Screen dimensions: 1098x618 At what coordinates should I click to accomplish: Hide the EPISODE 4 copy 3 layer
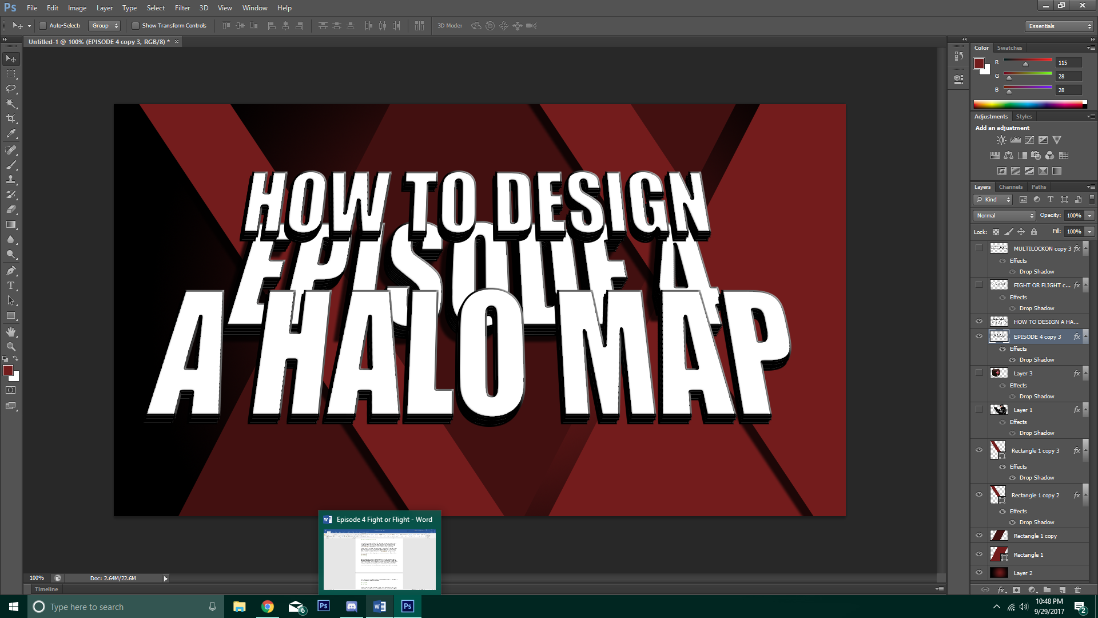pyautogui.click(x=978, y=336)
